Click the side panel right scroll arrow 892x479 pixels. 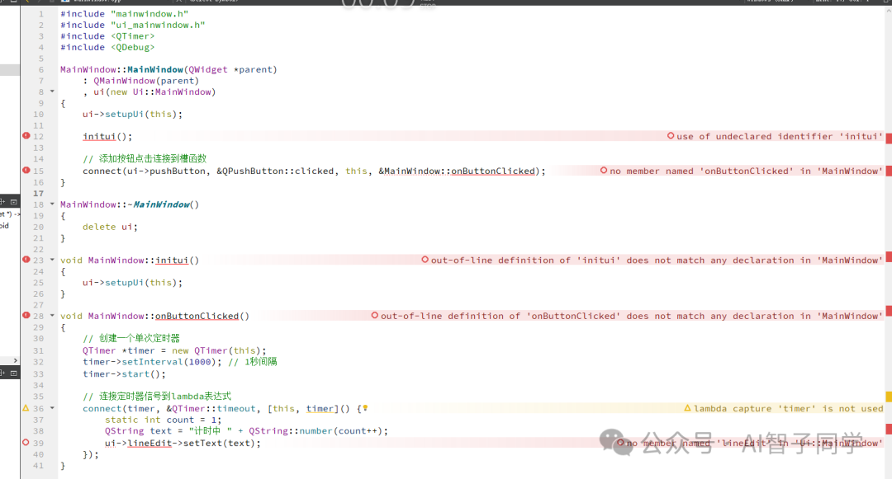(16, 360)
